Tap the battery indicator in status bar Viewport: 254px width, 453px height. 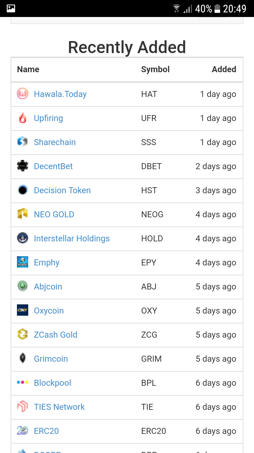tap(217, 8)
